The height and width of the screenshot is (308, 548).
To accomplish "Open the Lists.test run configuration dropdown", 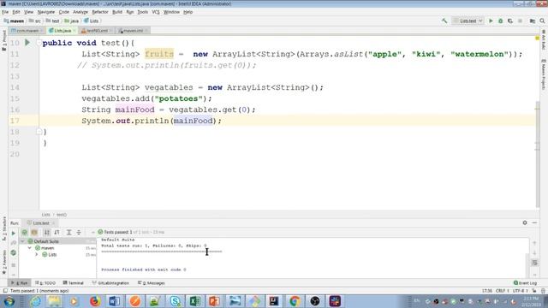I will click(468, 21).
